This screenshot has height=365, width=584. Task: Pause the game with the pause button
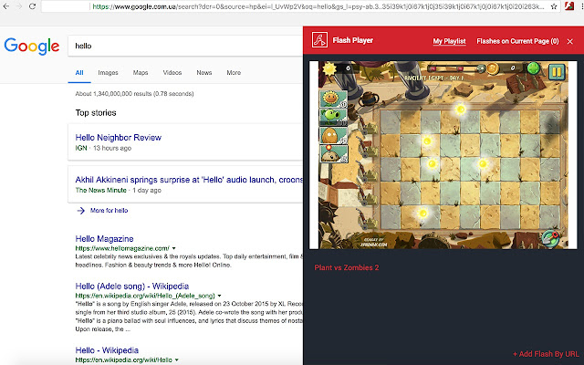tap(557, 72)
